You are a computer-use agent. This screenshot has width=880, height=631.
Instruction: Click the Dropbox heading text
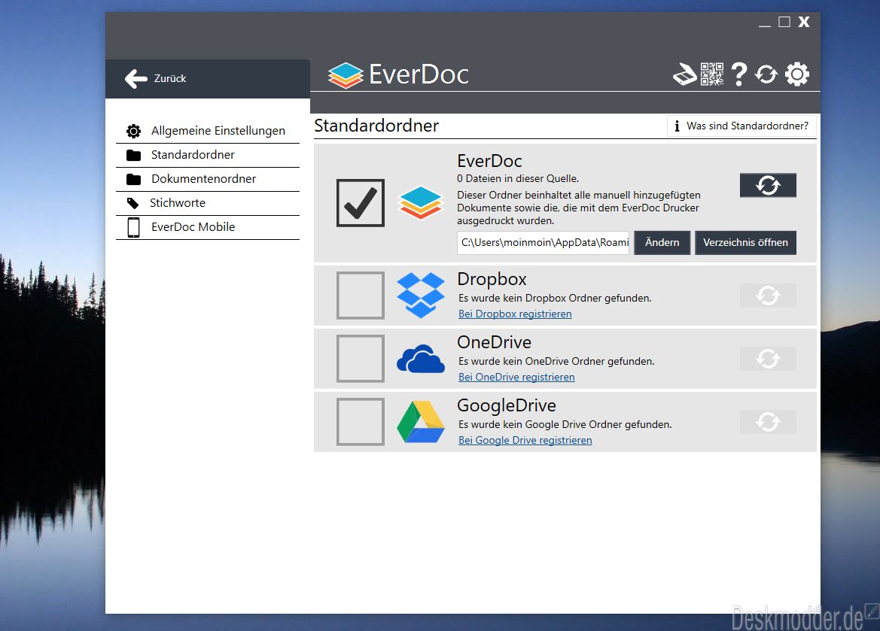pos(492,279)
